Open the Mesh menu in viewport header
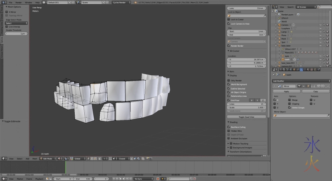Viewport: 332px width, 181px height. tap(35, 159)
